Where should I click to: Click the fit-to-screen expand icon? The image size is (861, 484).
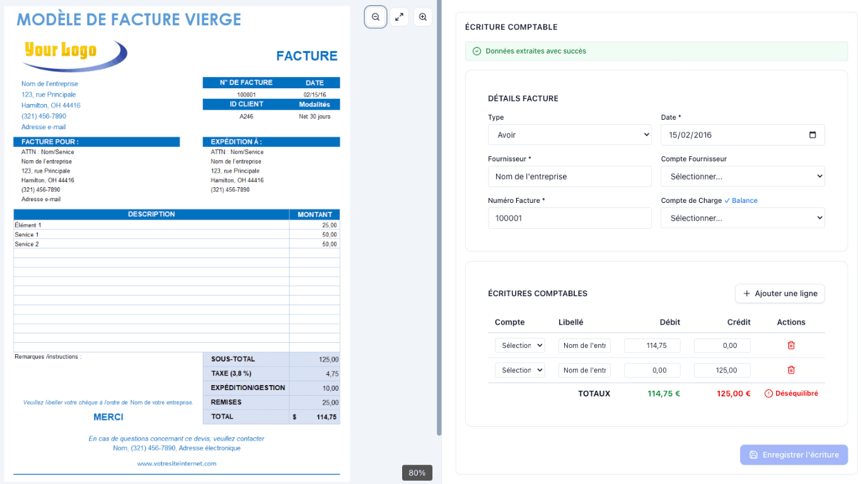coord(399,17)
